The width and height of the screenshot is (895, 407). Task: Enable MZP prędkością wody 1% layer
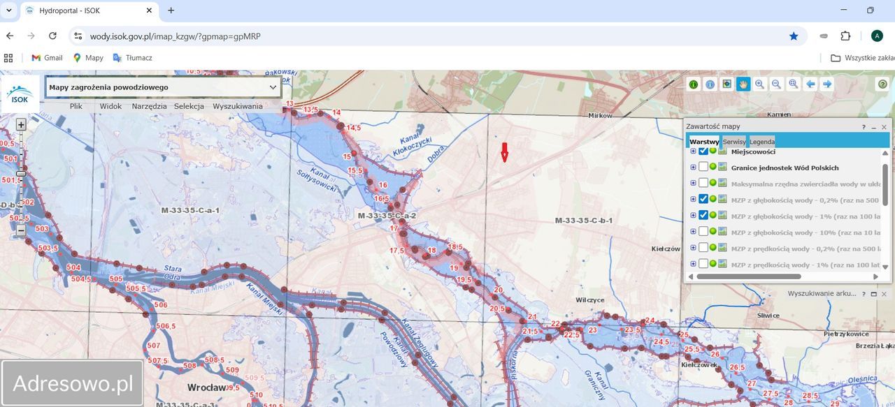(x=703, y=264)
